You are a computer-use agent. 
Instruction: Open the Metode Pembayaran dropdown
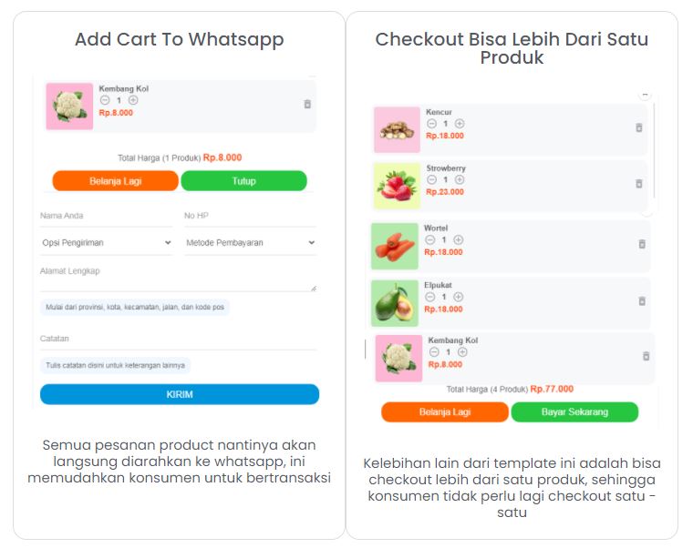[250, 243]
